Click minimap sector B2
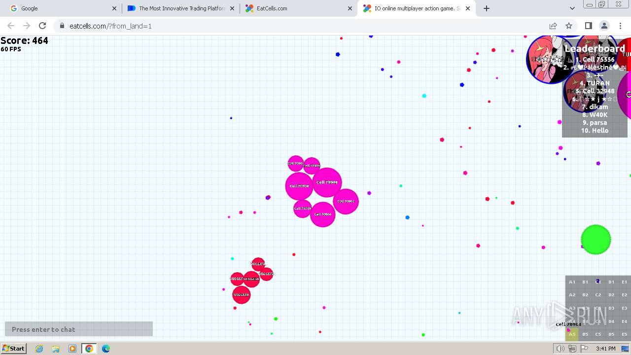The width and height of the screenshot is (631, 355). (x=585, y=295)
